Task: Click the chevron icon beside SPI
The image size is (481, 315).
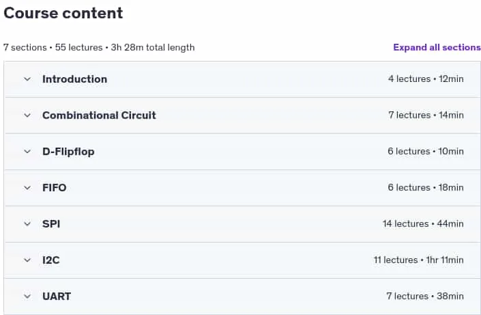Action: (x=27, y=224)
